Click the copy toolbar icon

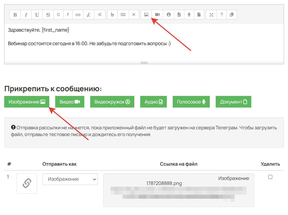click(x=231, y=15)
